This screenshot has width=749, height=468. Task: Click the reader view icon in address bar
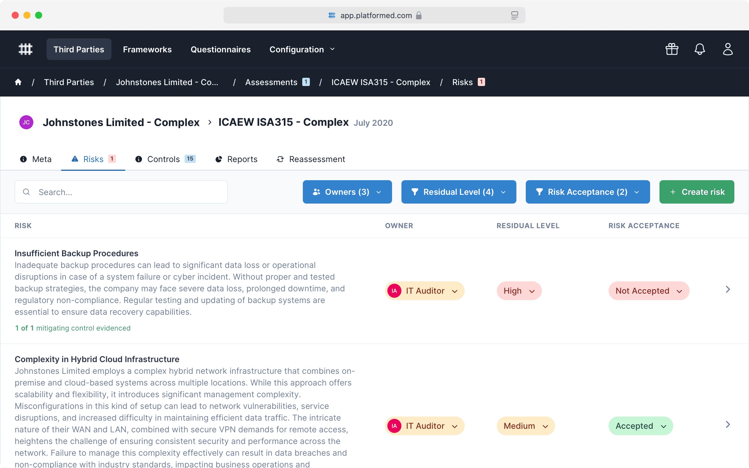click(514, 15)
